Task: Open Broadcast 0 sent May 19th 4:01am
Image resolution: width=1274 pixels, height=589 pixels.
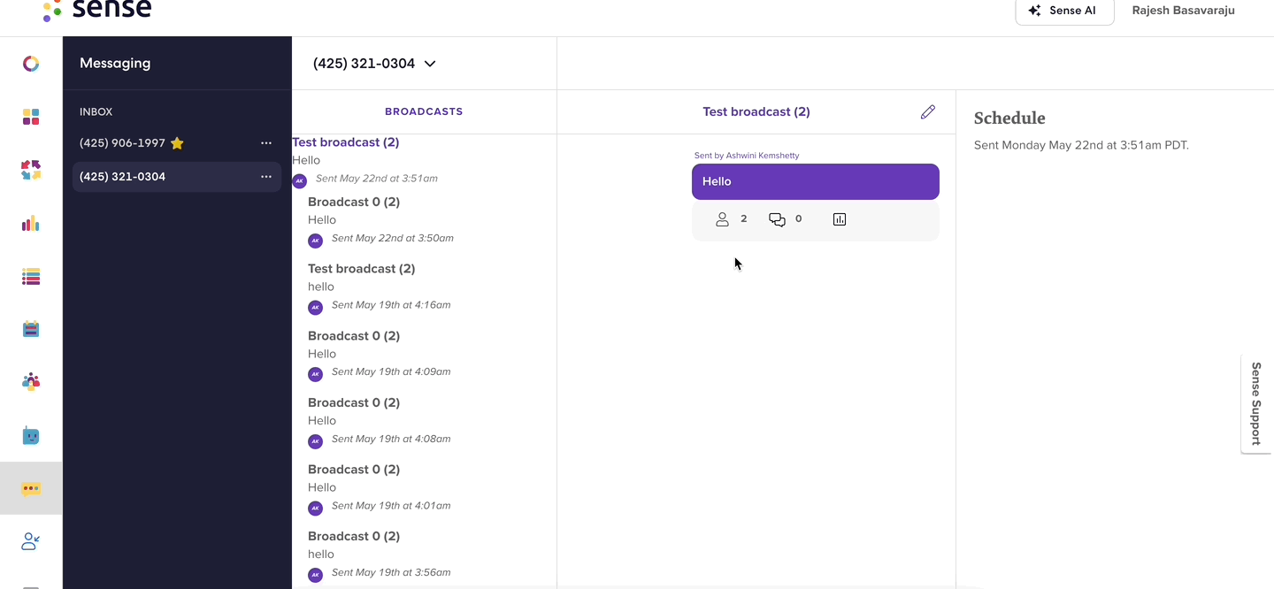Action: tap(424, 488)
